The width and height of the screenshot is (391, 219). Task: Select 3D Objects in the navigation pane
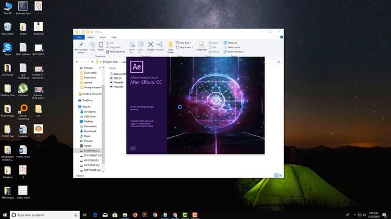click(x=88, y=112)
